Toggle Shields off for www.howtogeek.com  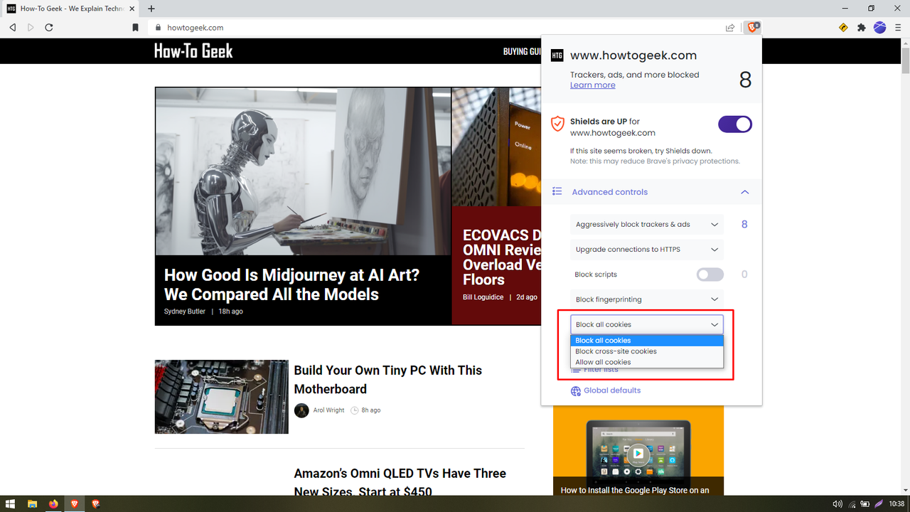point(734,124)
